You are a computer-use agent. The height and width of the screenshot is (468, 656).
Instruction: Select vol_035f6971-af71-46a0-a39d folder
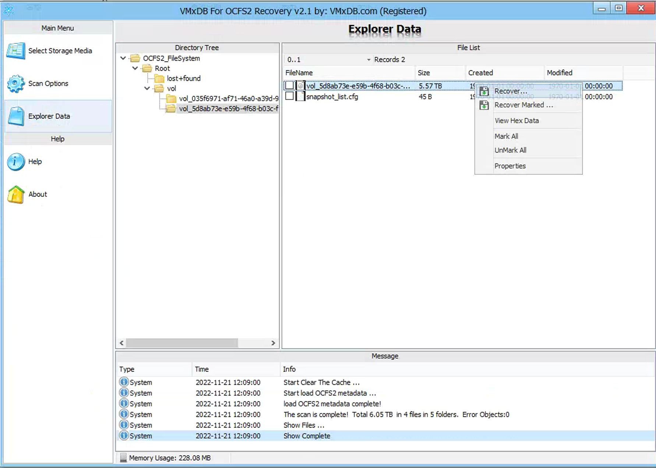[229, 99]
